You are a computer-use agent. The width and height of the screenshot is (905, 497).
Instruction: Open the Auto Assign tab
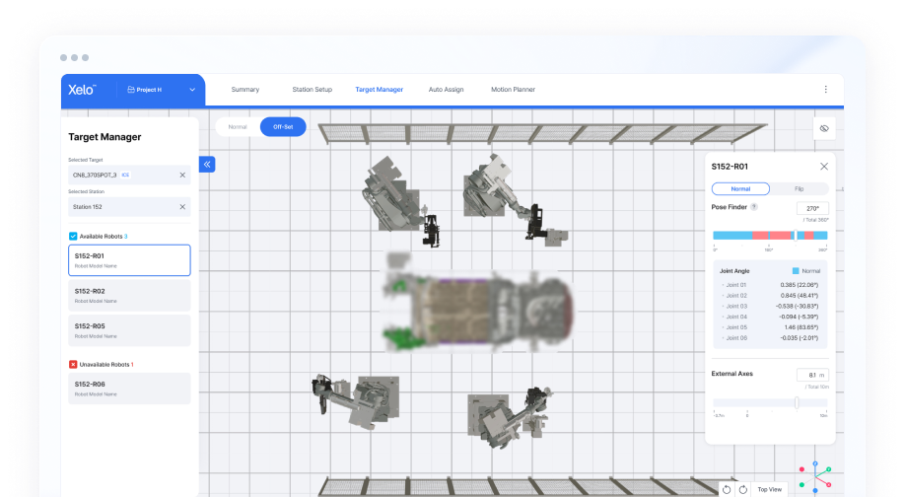click(x=446, y=90)
